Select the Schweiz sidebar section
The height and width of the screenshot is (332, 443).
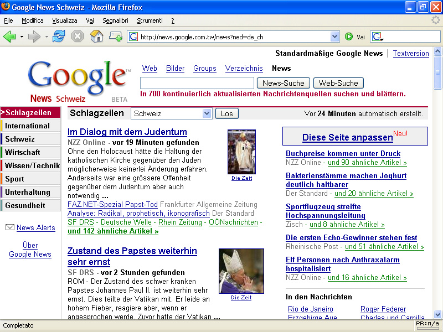tap(30, 139)
